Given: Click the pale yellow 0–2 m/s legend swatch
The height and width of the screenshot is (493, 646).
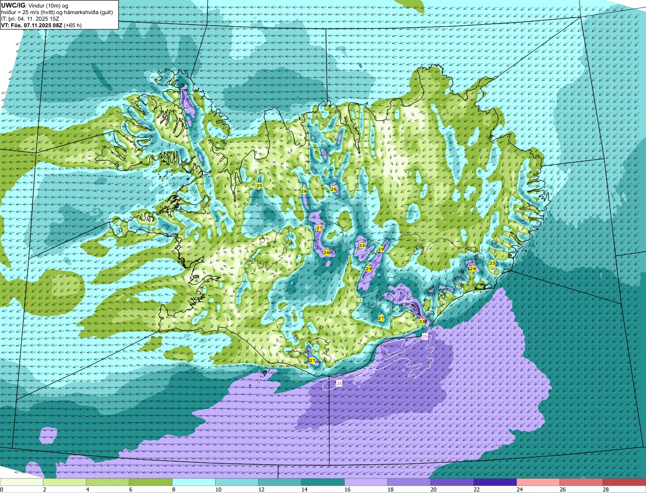Looking at the screenshot, I should click(x=22, y=482).
